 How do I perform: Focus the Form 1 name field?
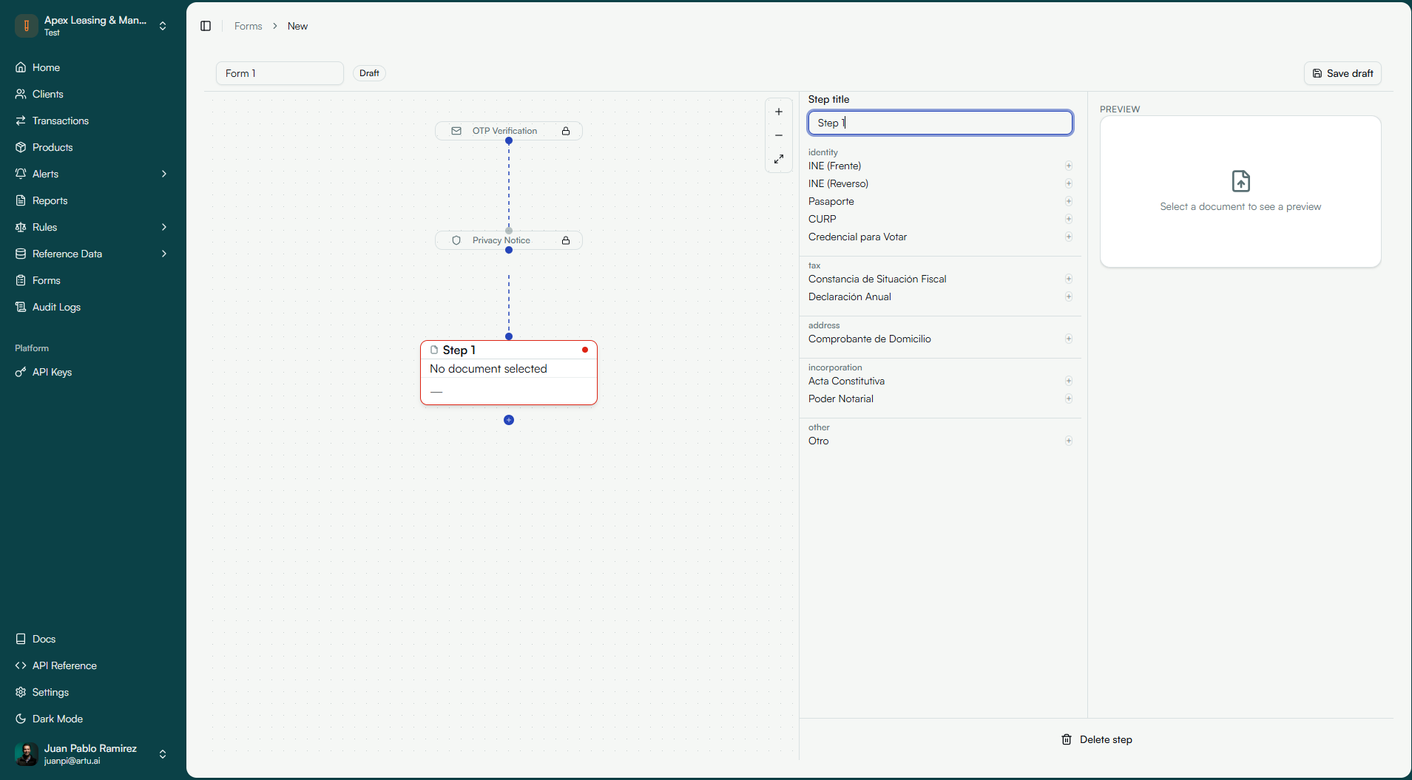280,73
